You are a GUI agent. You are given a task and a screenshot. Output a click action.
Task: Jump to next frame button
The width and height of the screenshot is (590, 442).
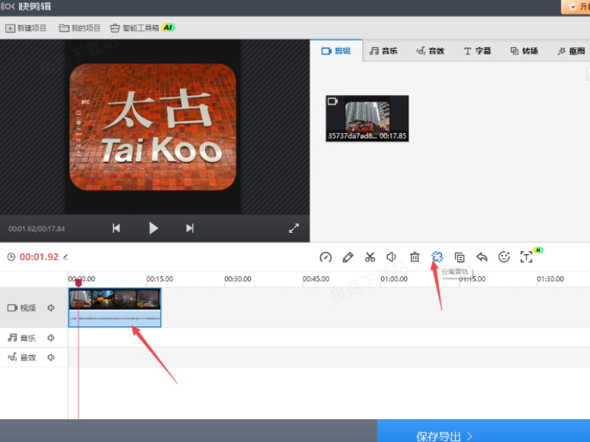(x=190, y=228)
